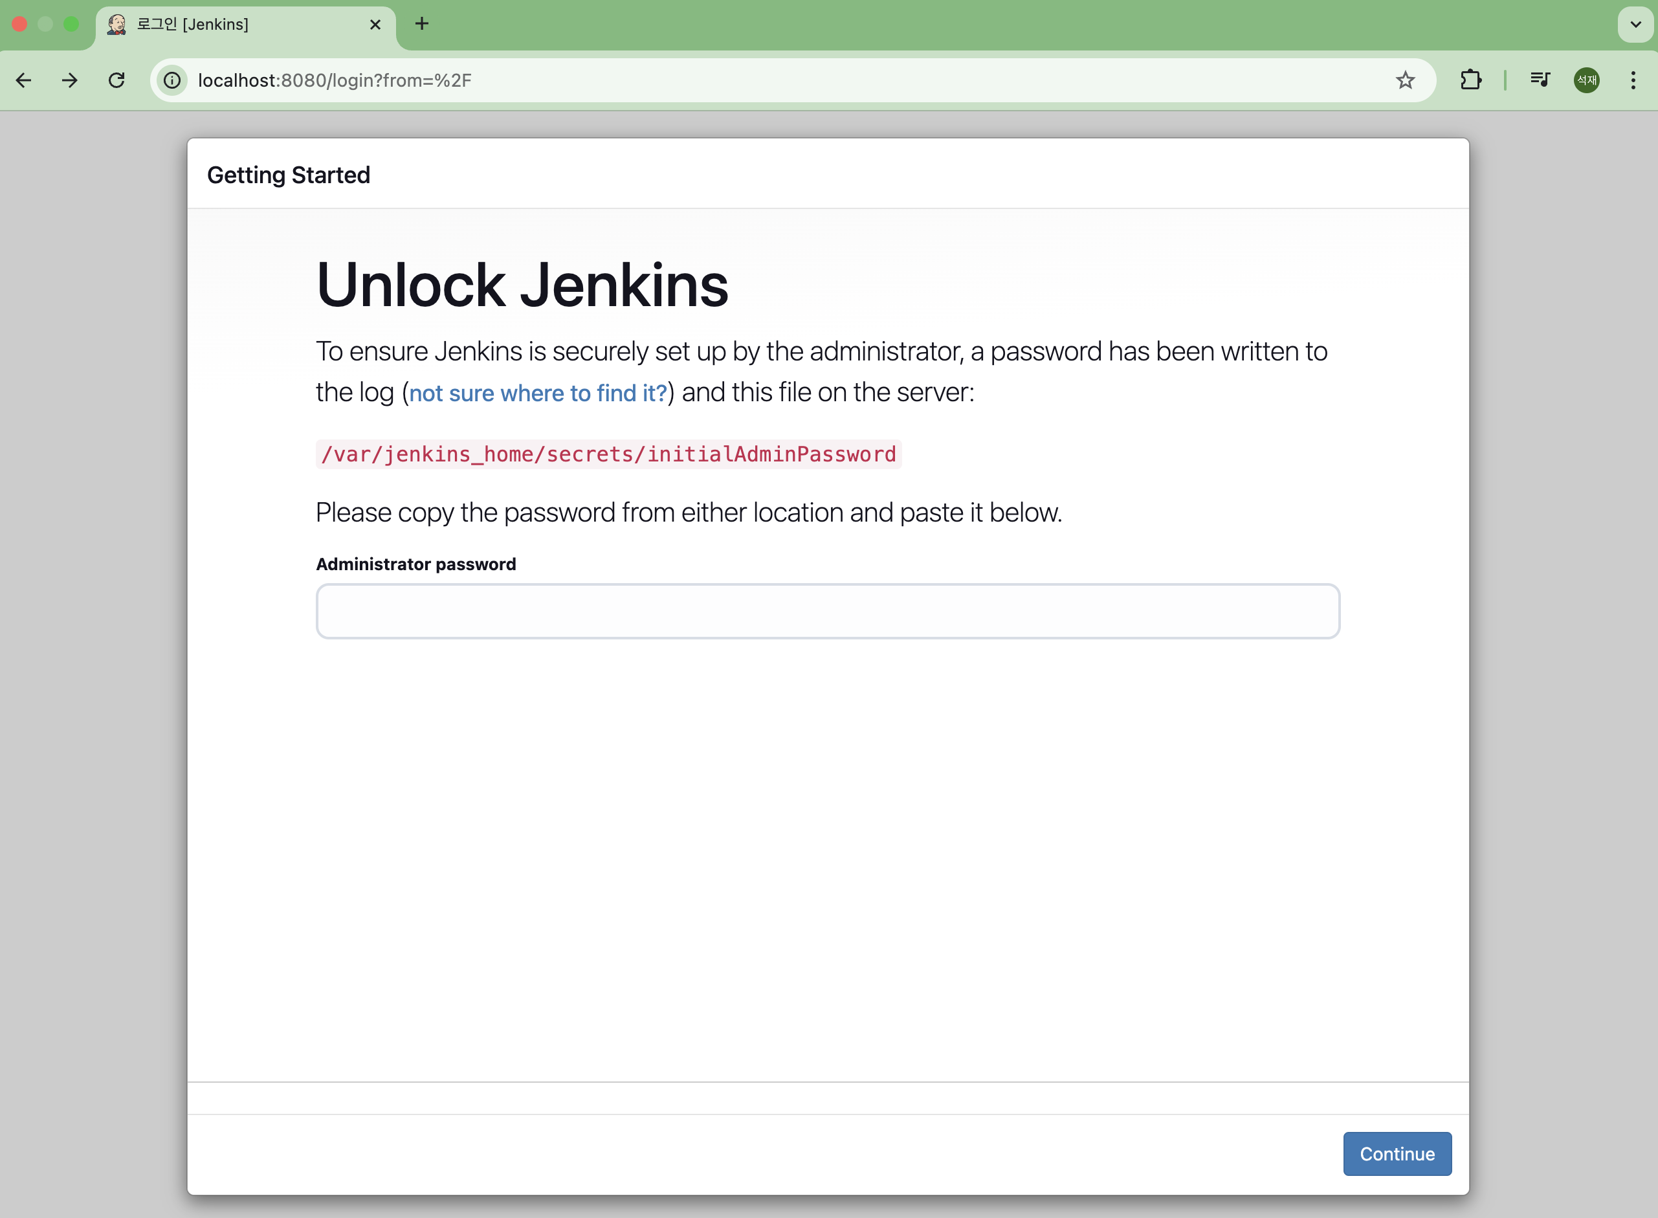This screenshot has height=1218, width=1658.
Task: Open site information icon in address bar
Action: pyautogui.click(x=171, y=80)
